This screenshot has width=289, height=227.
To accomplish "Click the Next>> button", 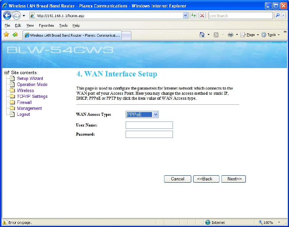I will [234, 179].
